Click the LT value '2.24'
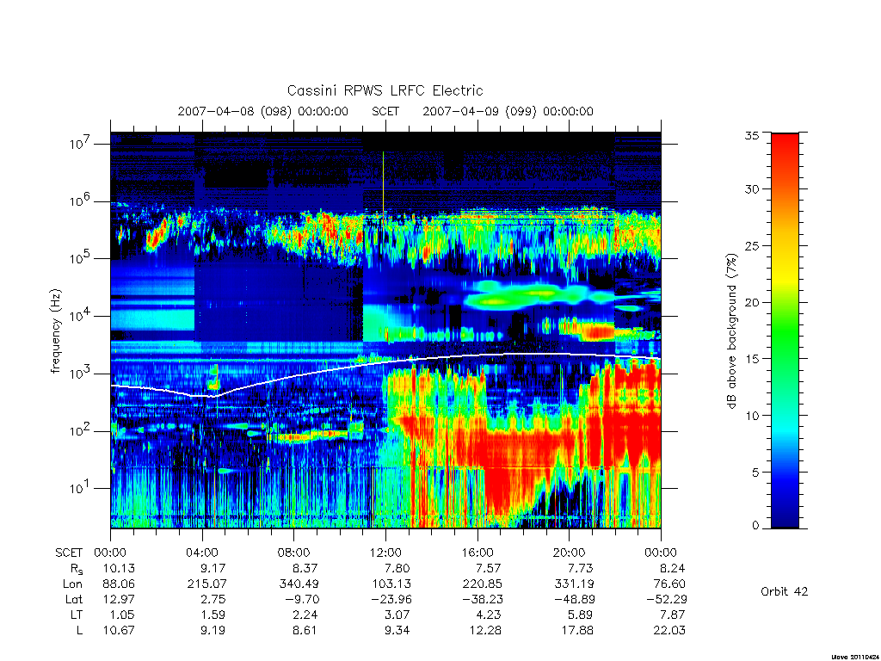 (304, 615)
